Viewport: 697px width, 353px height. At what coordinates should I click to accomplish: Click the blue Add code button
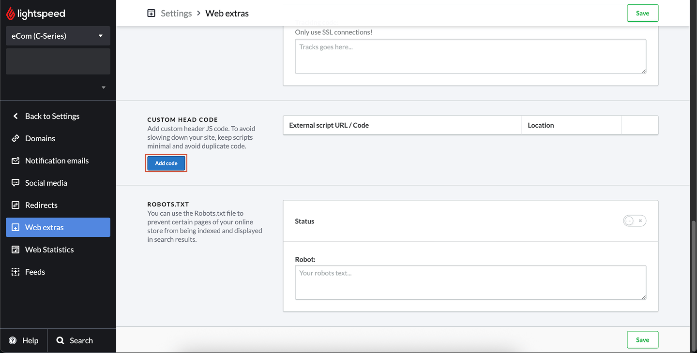click(x=166, y=163)
